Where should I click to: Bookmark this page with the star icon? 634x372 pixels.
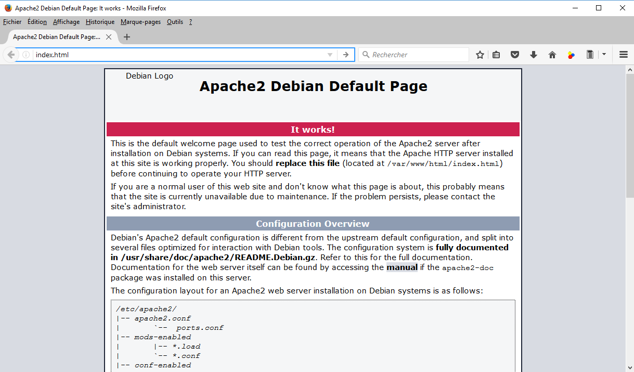[480, 55]
